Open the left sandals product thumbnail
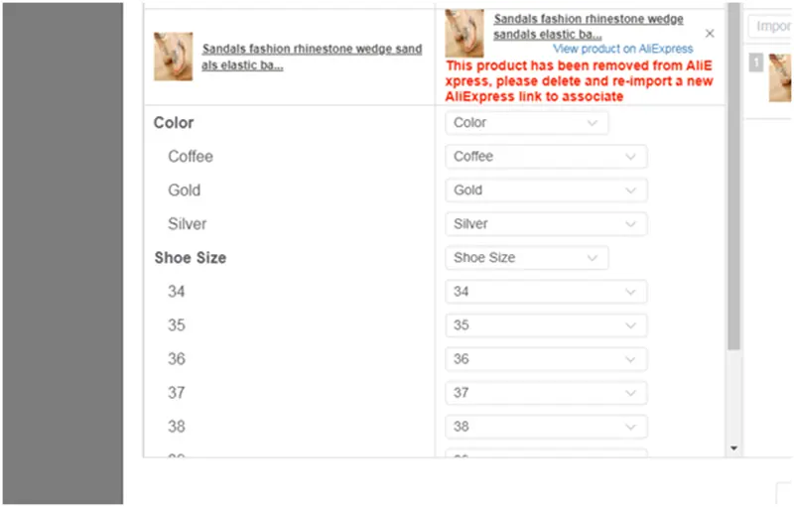 173,57
